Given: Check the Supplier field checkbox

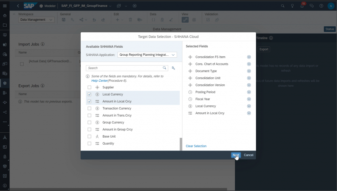Looking at the screenshot, I should (x=90, y=87).
